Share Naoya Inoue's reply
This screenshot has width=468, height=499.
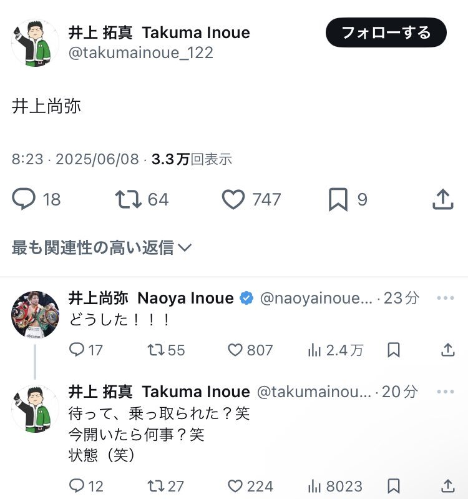[448, 350]
